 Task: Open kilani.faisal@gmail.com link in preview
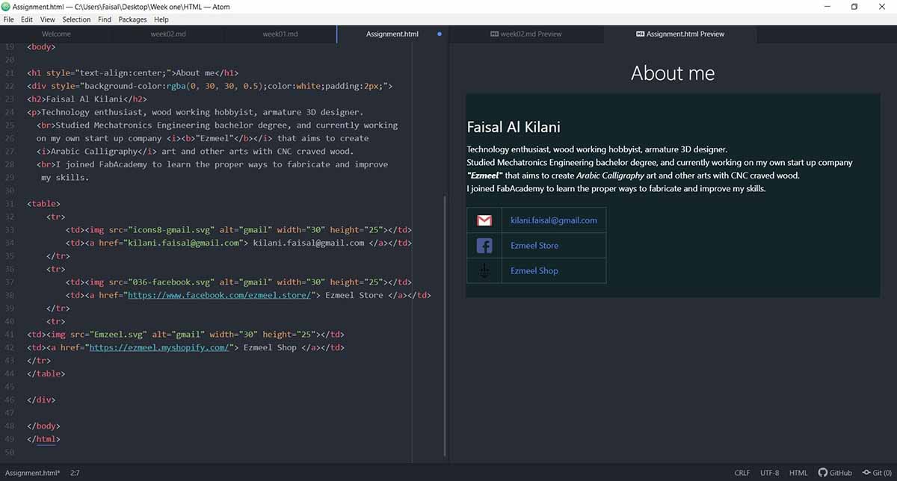tap(554, 220)
